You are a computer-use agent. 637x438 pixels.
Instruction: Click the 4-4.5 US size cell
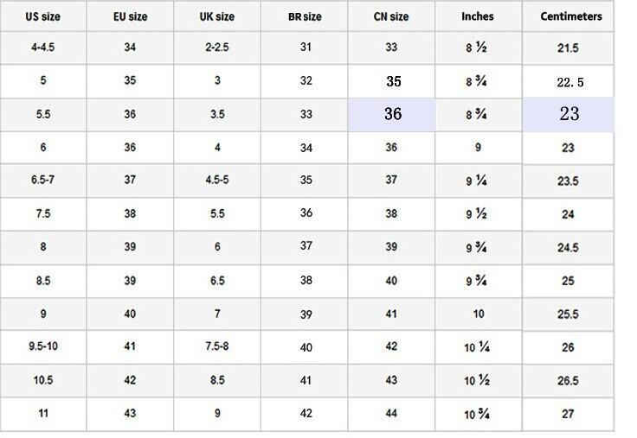[x=42, y=48]
